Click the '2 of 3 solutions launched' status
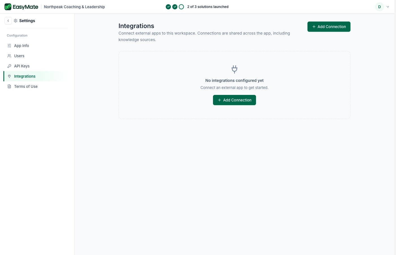Image resolution: width=396 pixels, height=255 pixels. pos(208,7)
